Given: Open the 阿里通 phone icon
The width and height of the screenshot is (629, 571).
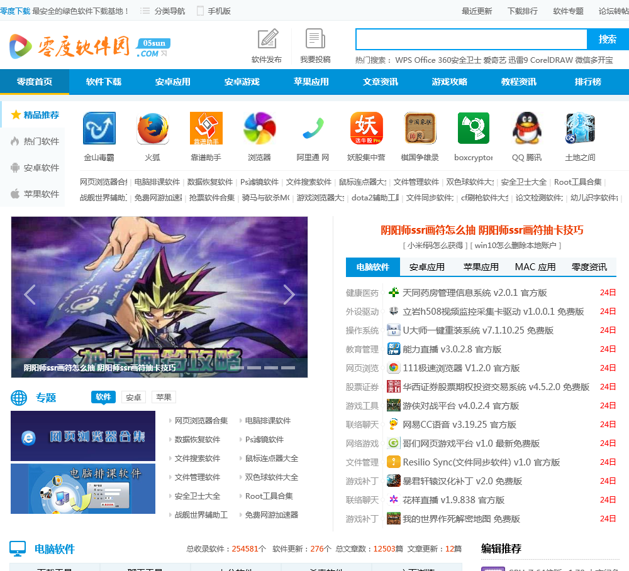Looking at the screenshot, I should click(313, 128).
